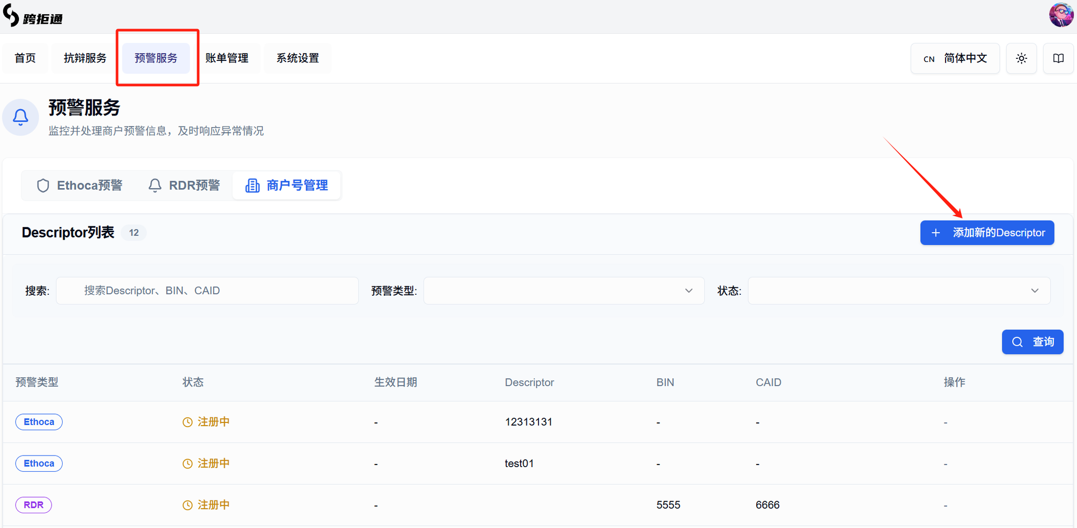Click the shield icon on Ethoca预警 tab
Viewport: 1077px width, 528px height.
click(43, 185)
